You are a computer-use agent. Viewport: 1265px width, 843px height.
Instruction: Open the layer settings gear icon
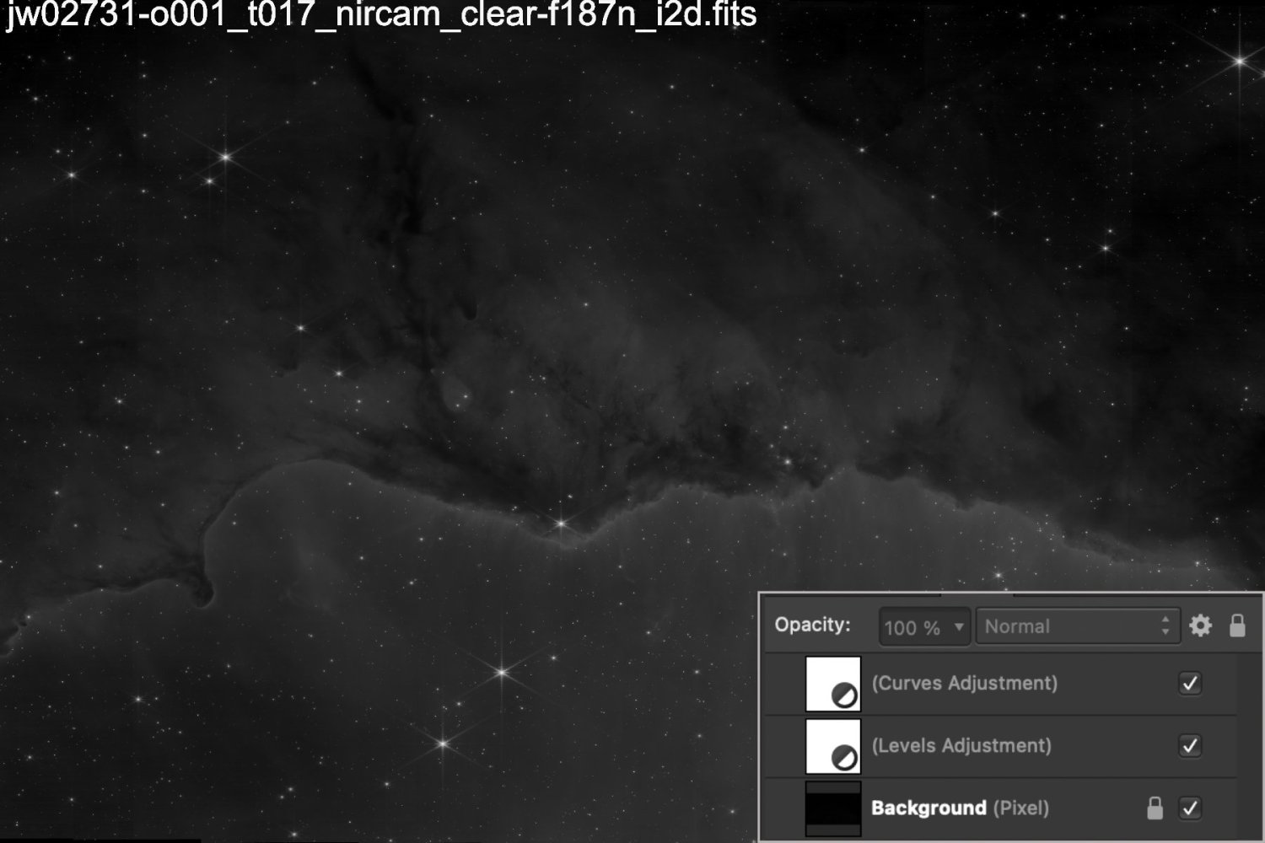click(1200, 626)
